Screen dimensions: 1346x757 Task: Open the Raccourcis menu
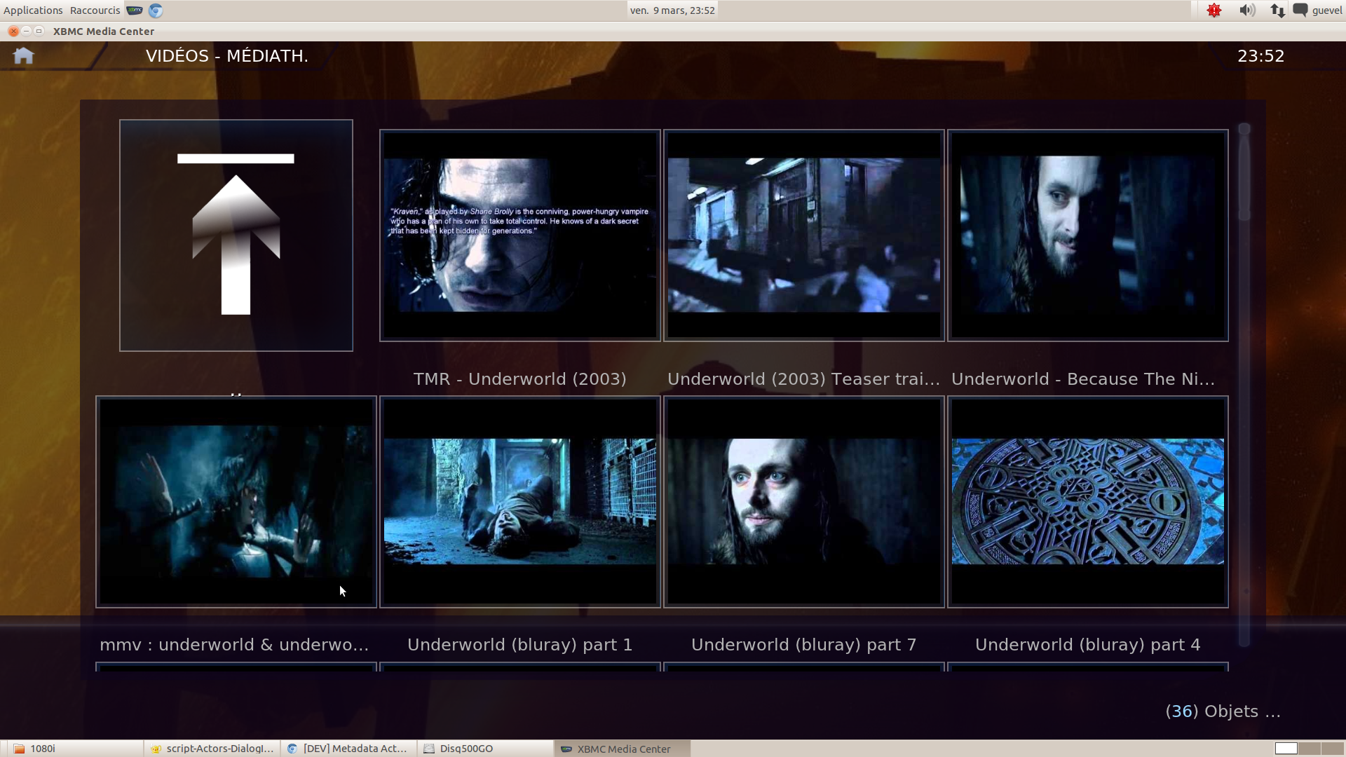(x=95, y=11)
